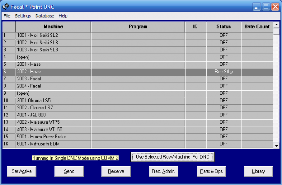This screenshot has height=185, width=282.
Task: Close the Focal Point DNC window
Action: point(275,7)
